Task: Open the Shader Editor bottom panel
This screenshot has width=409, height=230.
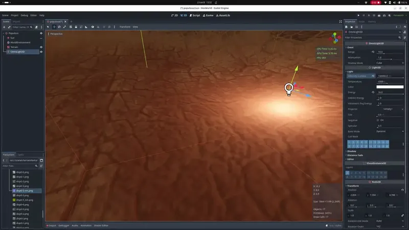Action: point(101,225)
